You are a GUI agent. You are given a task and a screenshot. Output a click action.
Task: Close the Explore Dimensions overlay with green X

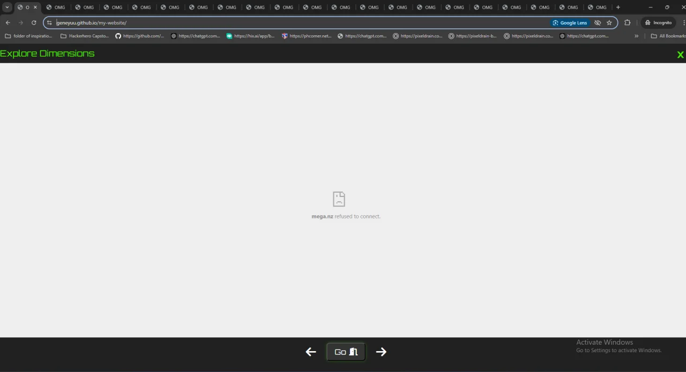[680, 55]
